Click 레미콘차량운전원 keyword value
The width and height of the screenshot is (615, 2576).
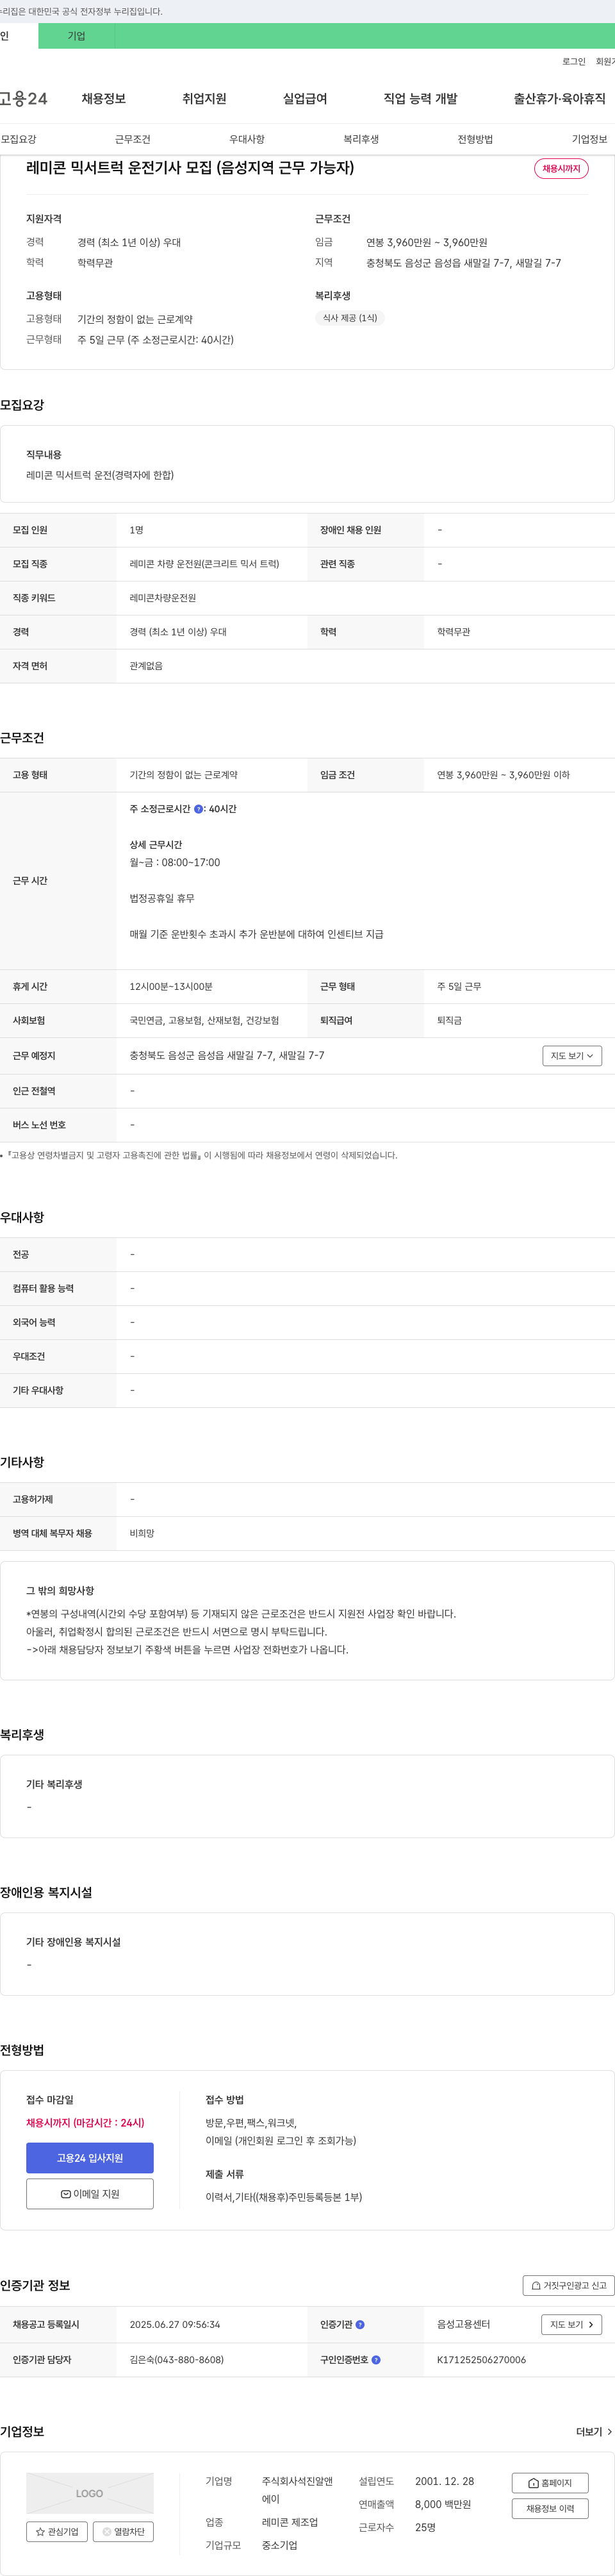162,598
